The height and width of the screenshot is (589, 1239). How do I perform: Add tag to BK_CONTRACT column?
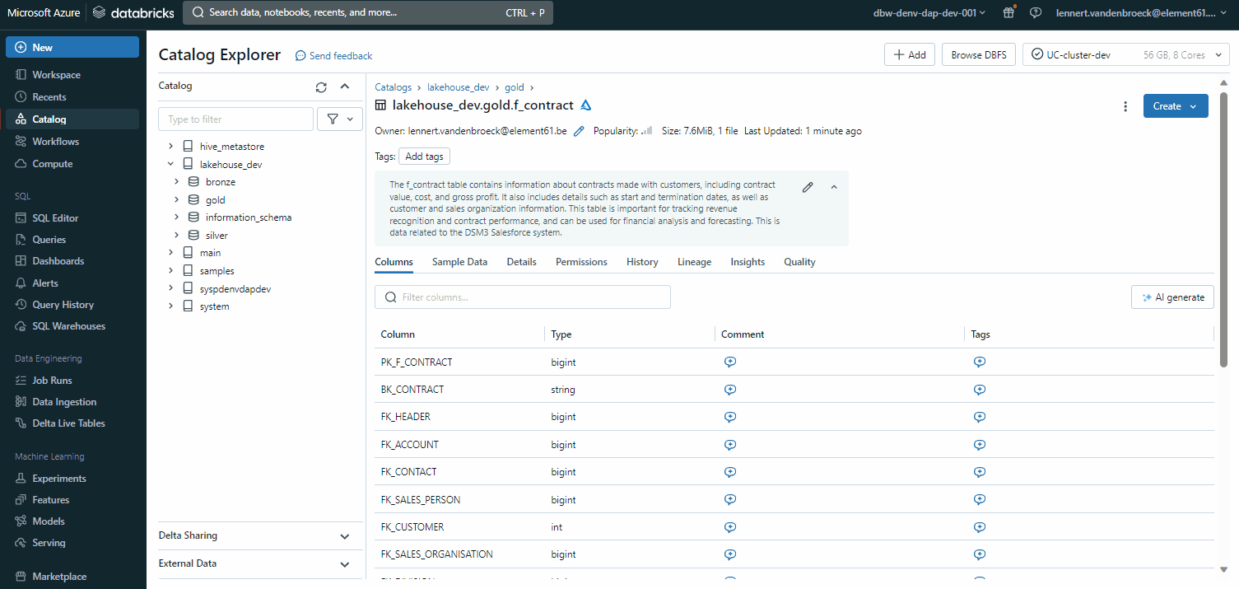[979, 390]
